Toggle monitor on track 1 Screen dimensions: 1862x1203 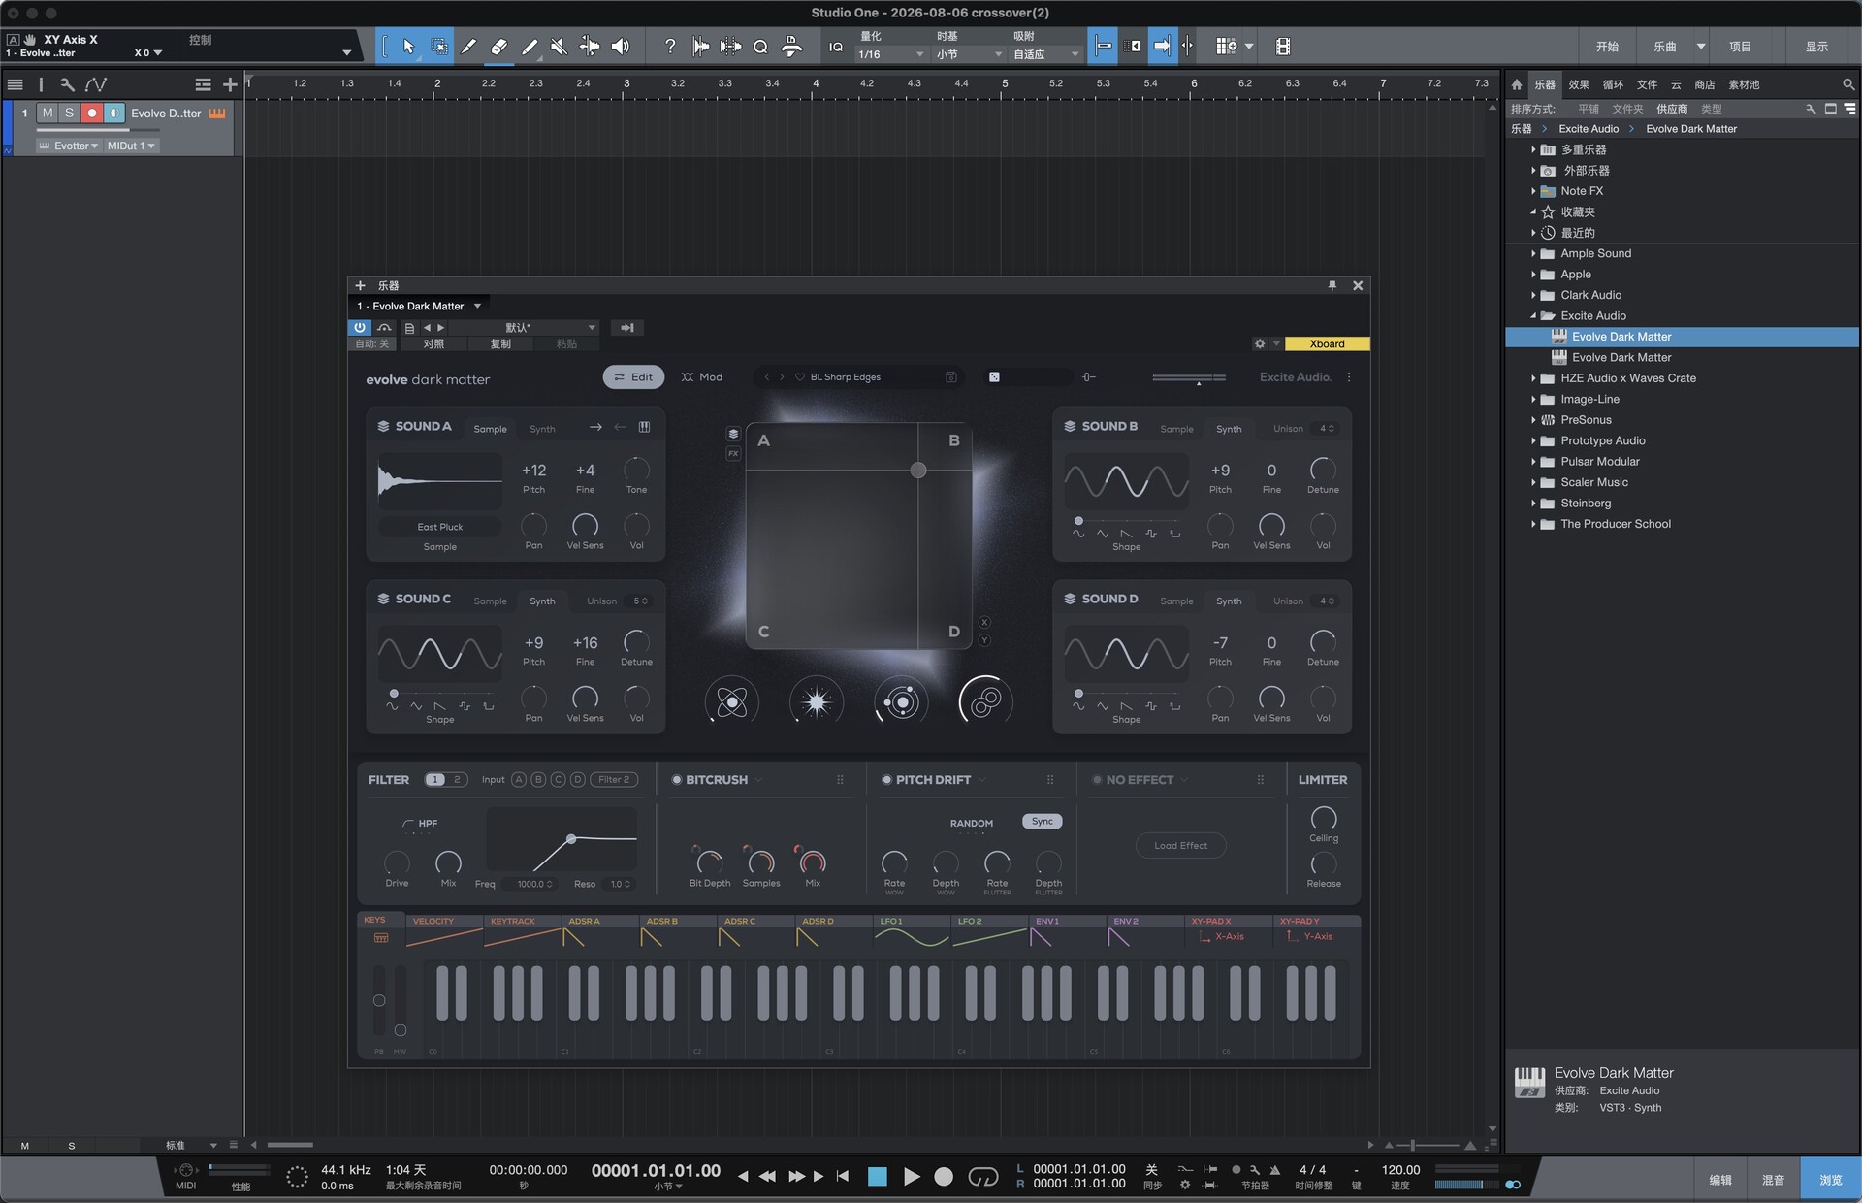(x=114, y=114)
